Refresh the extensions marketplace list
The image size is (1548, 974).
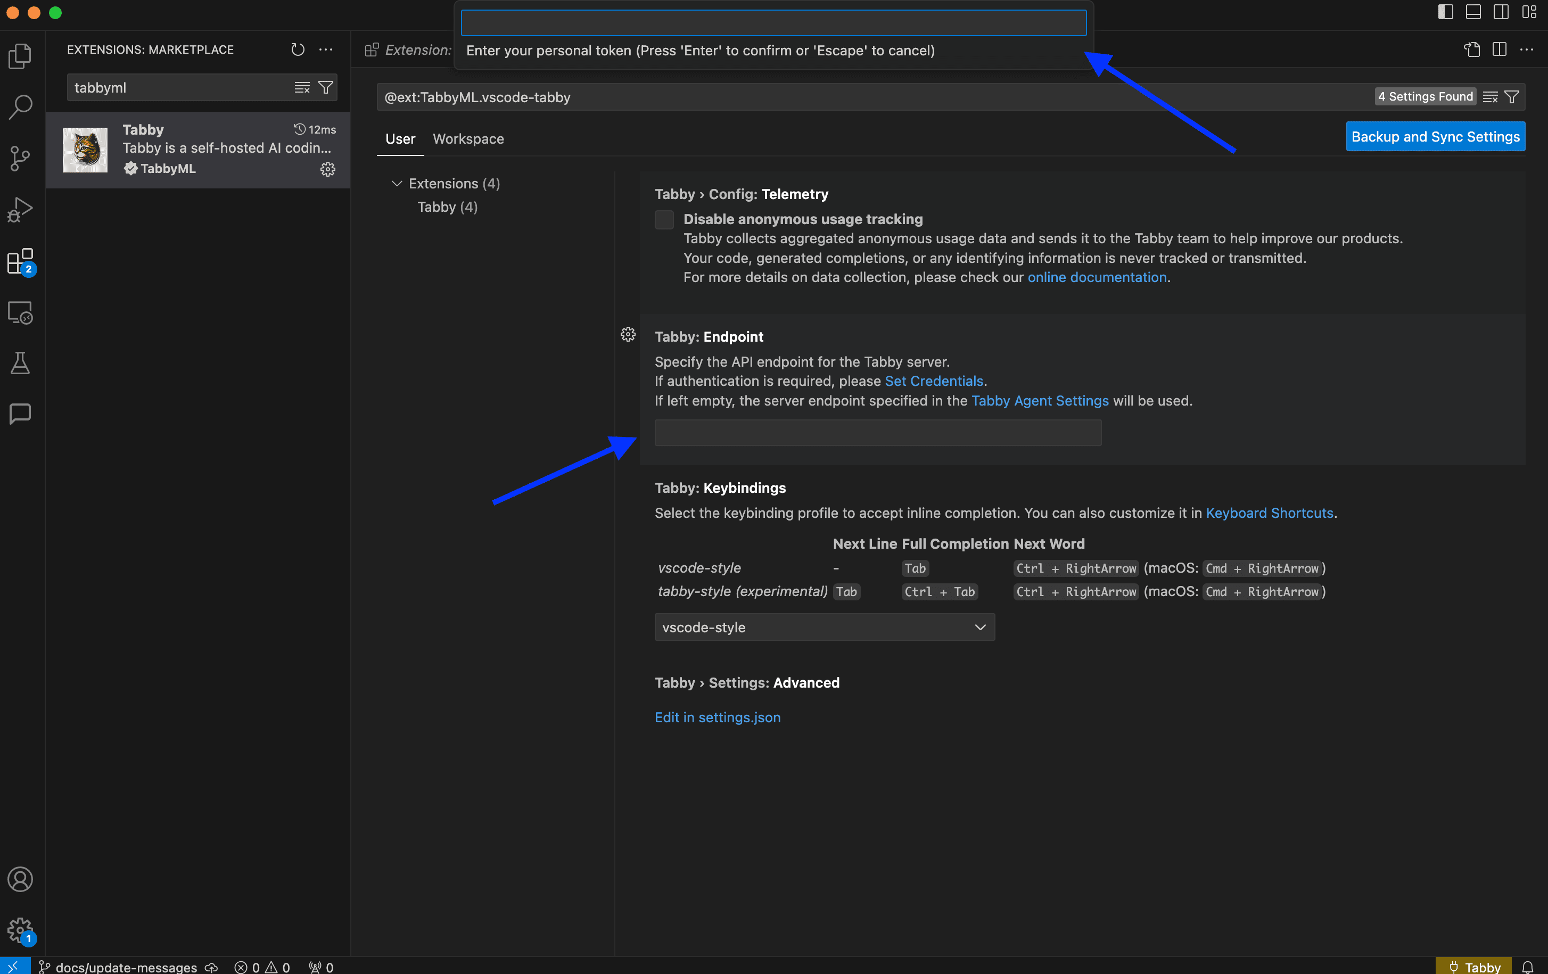coord(298,49)
